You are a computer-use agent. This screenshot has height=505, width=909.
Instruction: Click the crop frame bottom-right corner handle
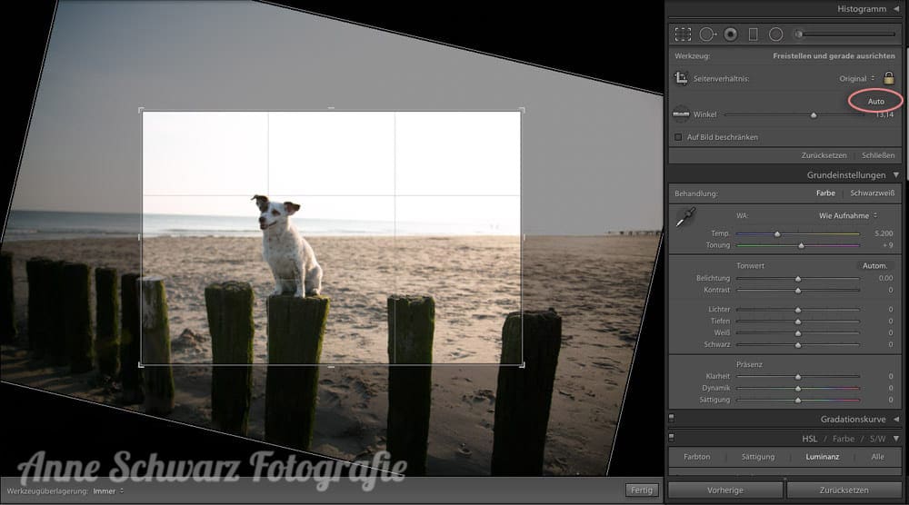(522, 364)
